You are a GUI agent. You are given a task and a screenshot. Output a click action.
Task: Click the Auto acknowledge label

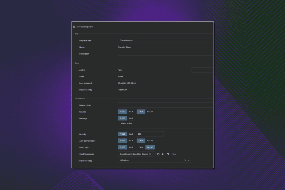(87, 141)
